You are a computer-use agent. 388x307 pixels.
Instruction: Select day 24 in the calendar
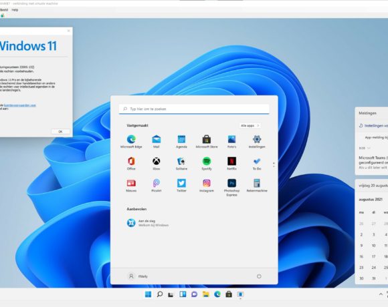374,268
